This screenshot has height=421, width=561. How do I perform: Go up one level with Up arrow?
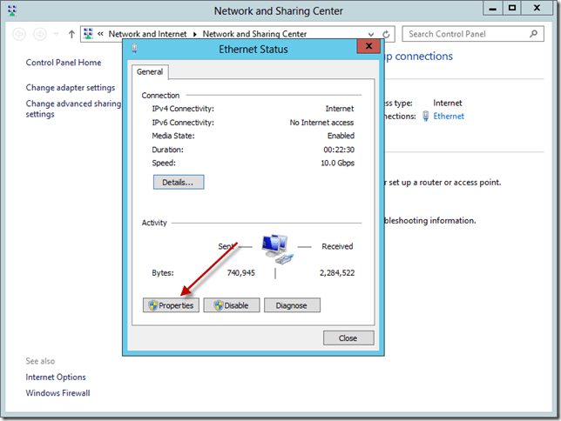(x=71, y=35)
